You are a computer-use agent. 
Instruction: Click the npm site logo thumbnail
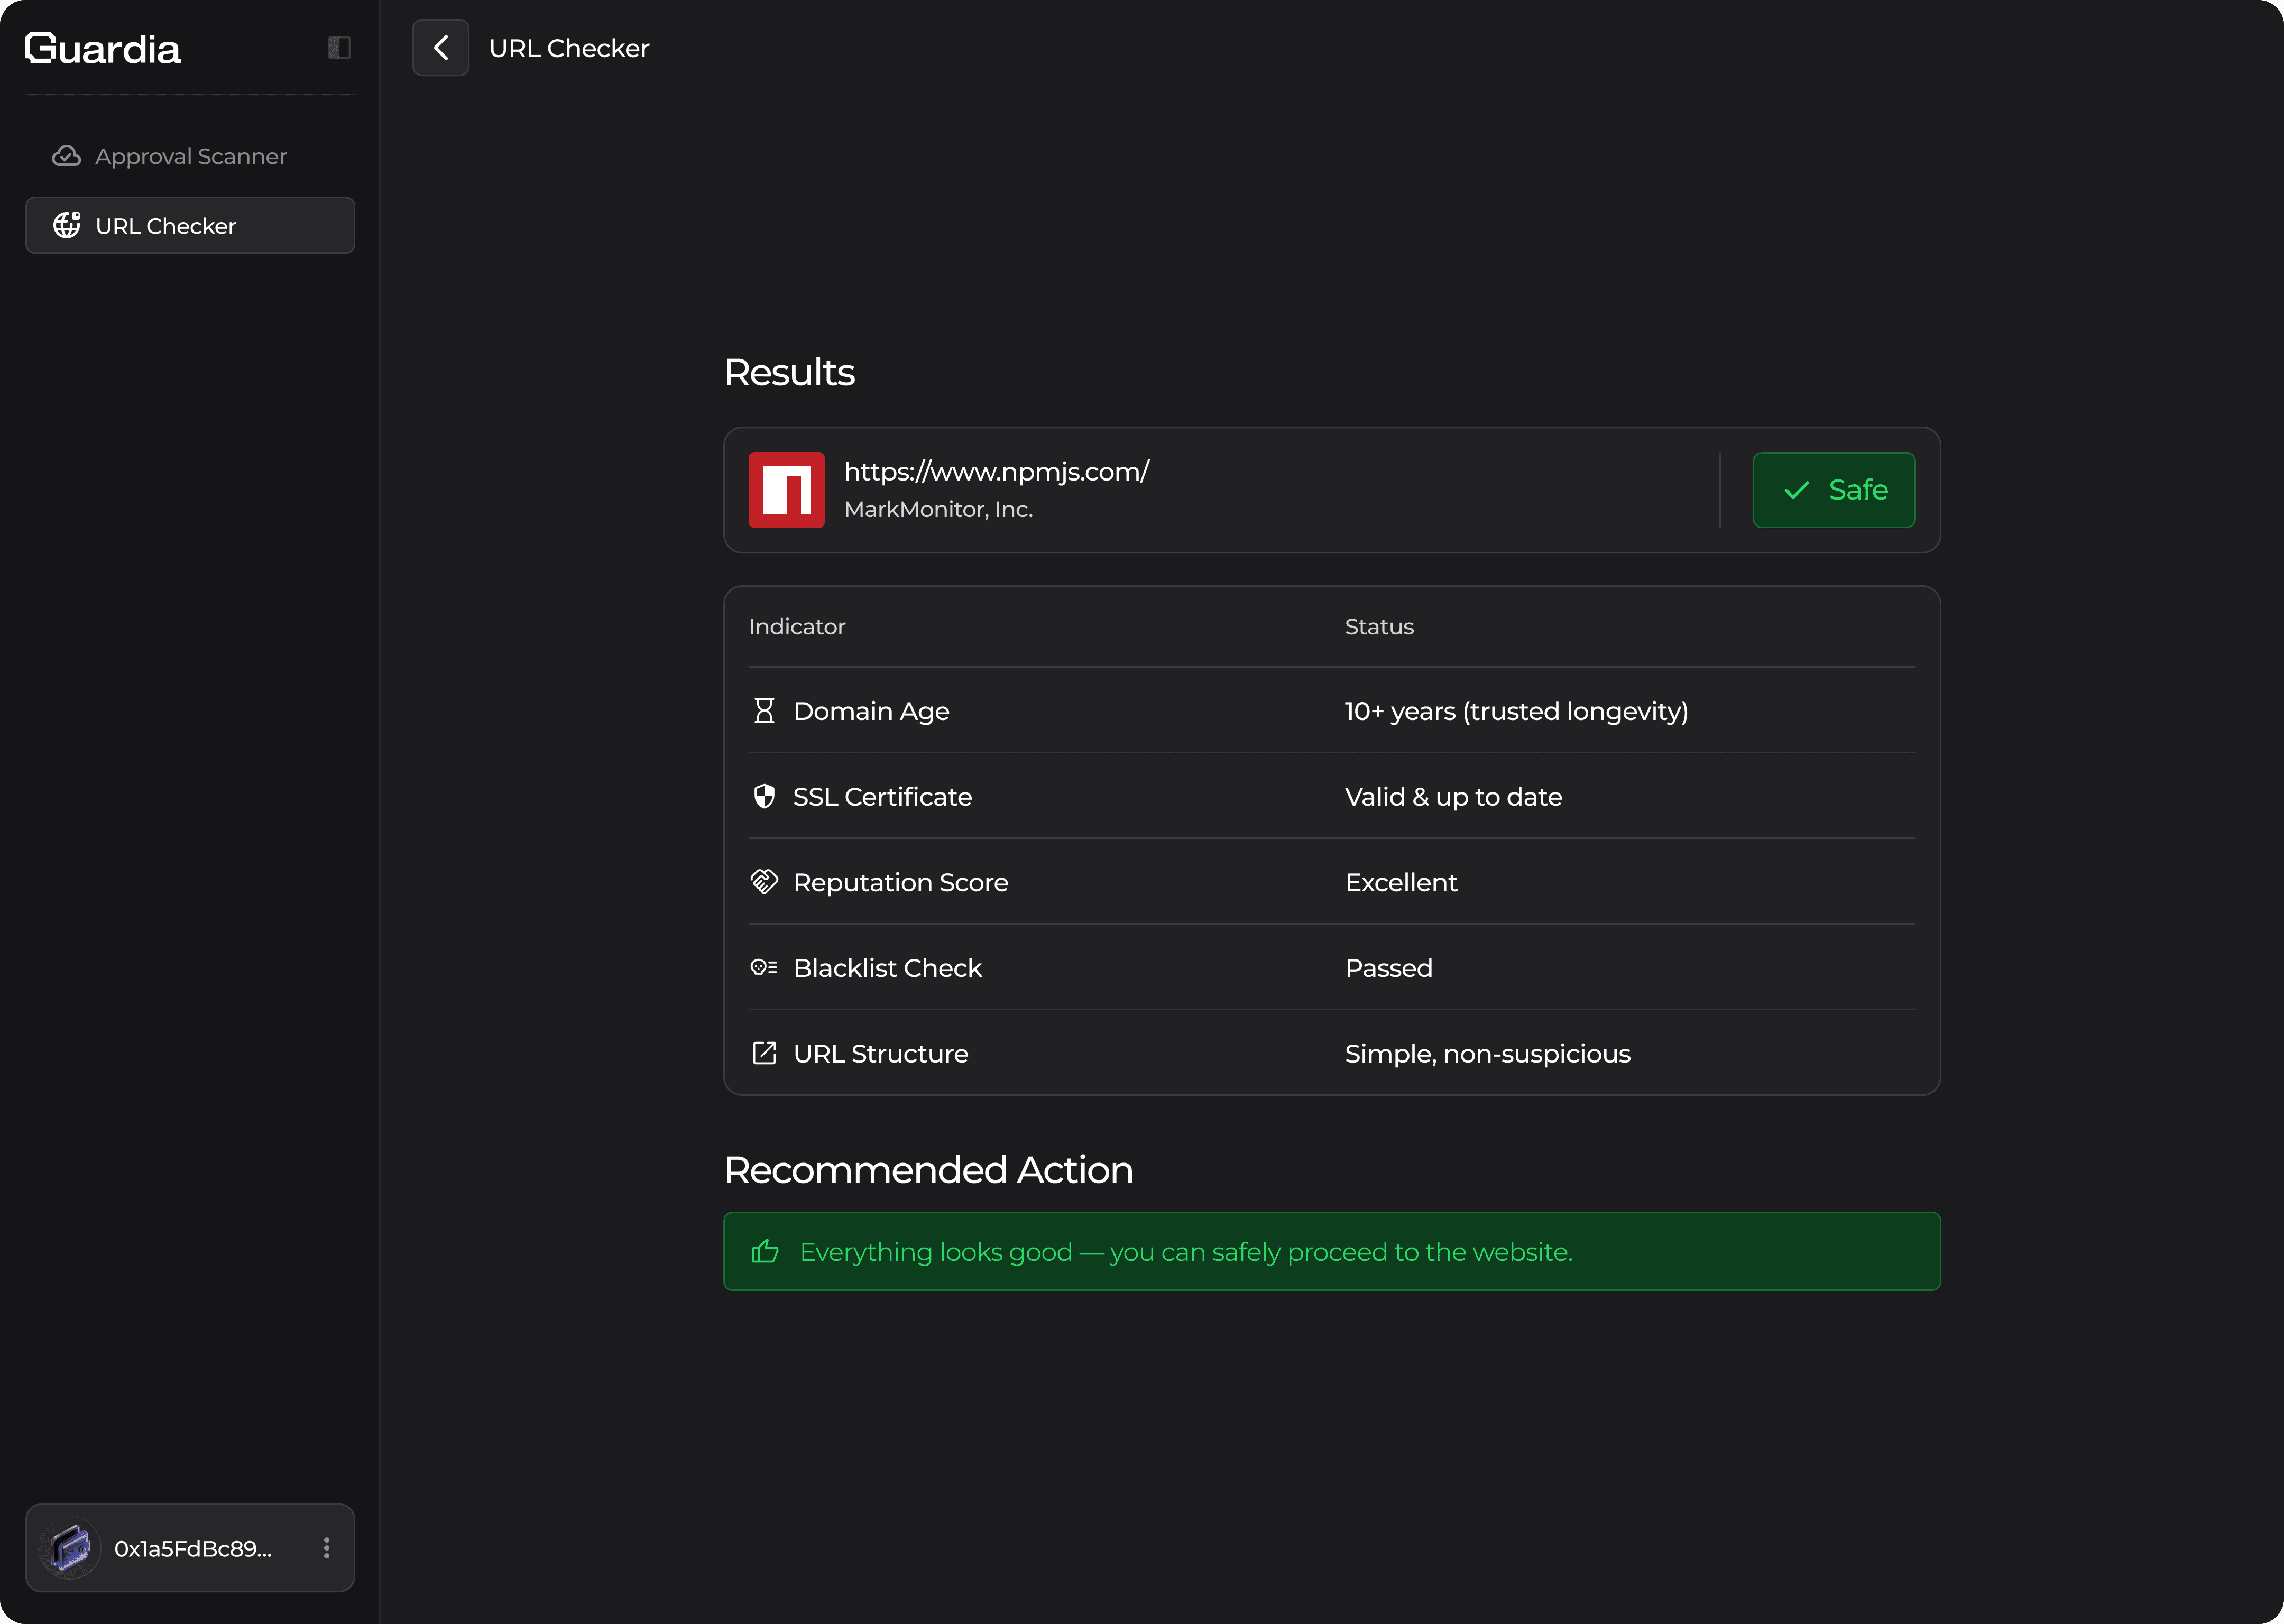(786, 490)
